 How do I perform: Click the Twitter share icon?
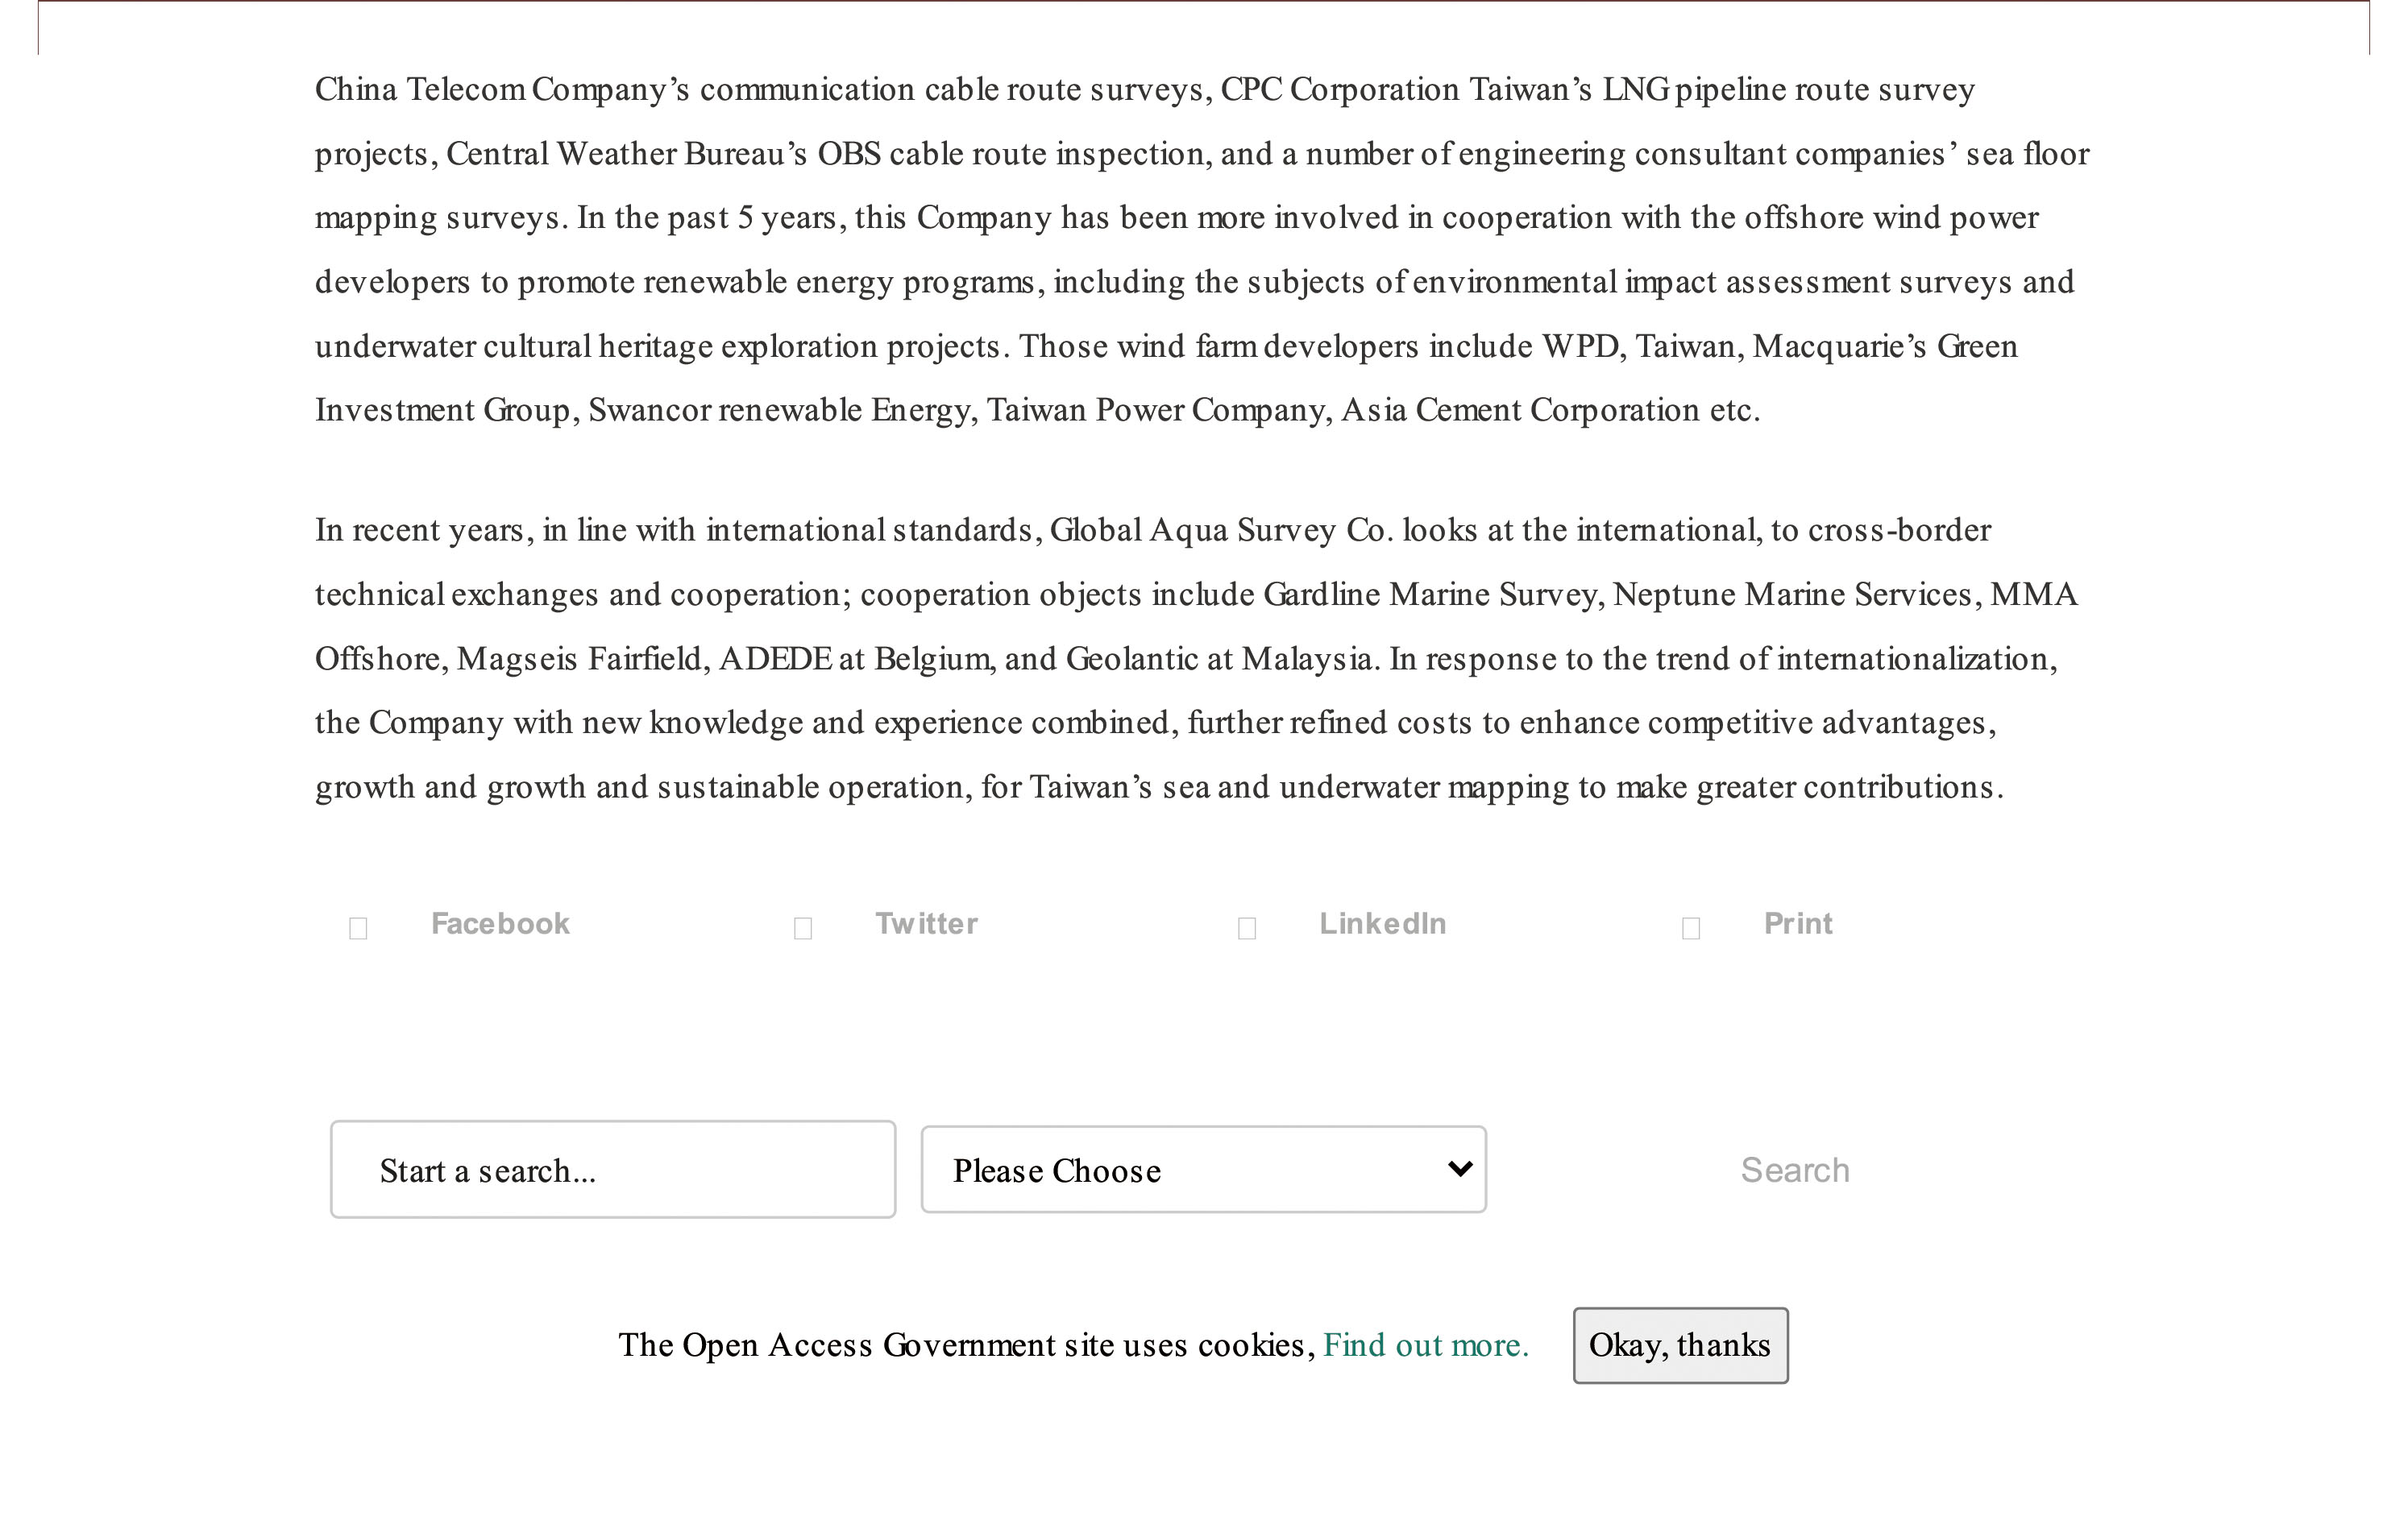(802, 928)
